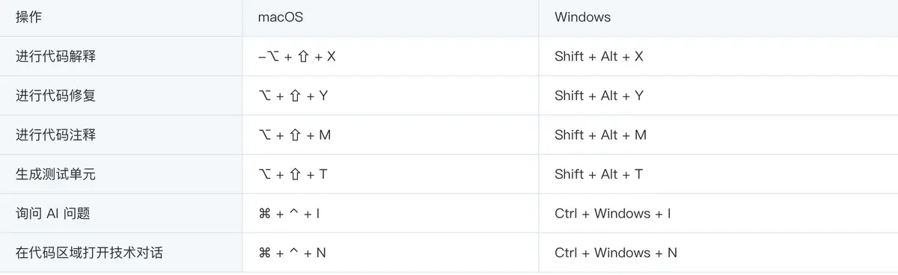Click the Shift + Alt + M cell

pos(601,135)
